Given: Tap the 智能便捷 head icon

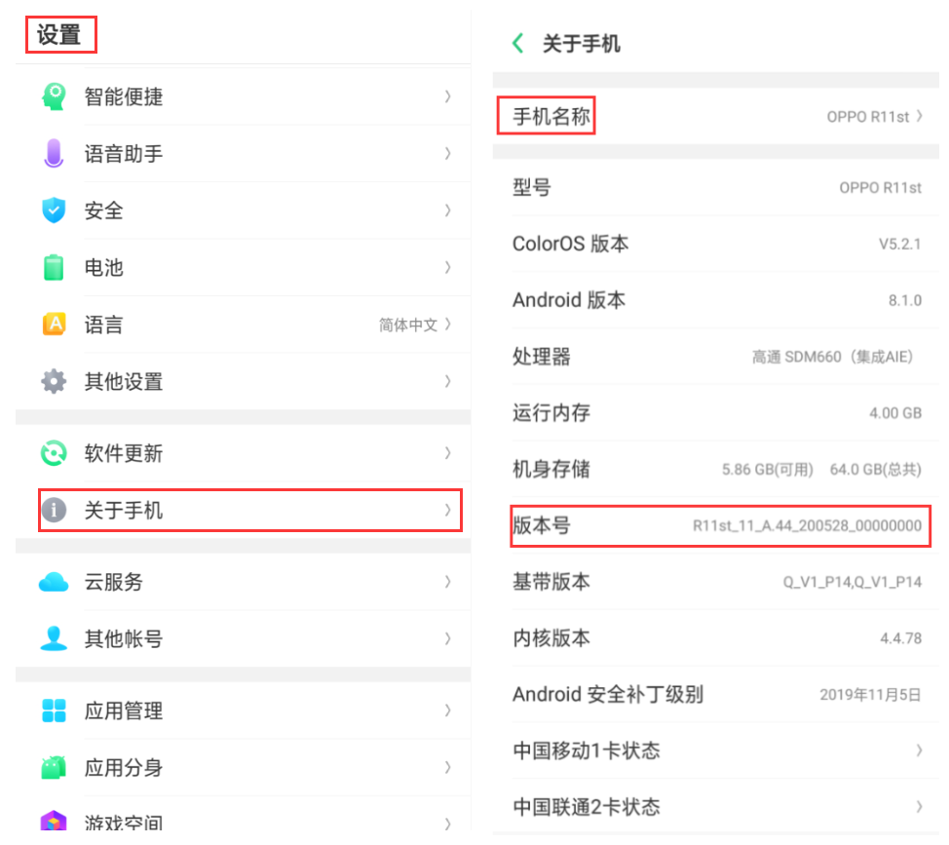Looking at the screenshot, I should (54, 96).
